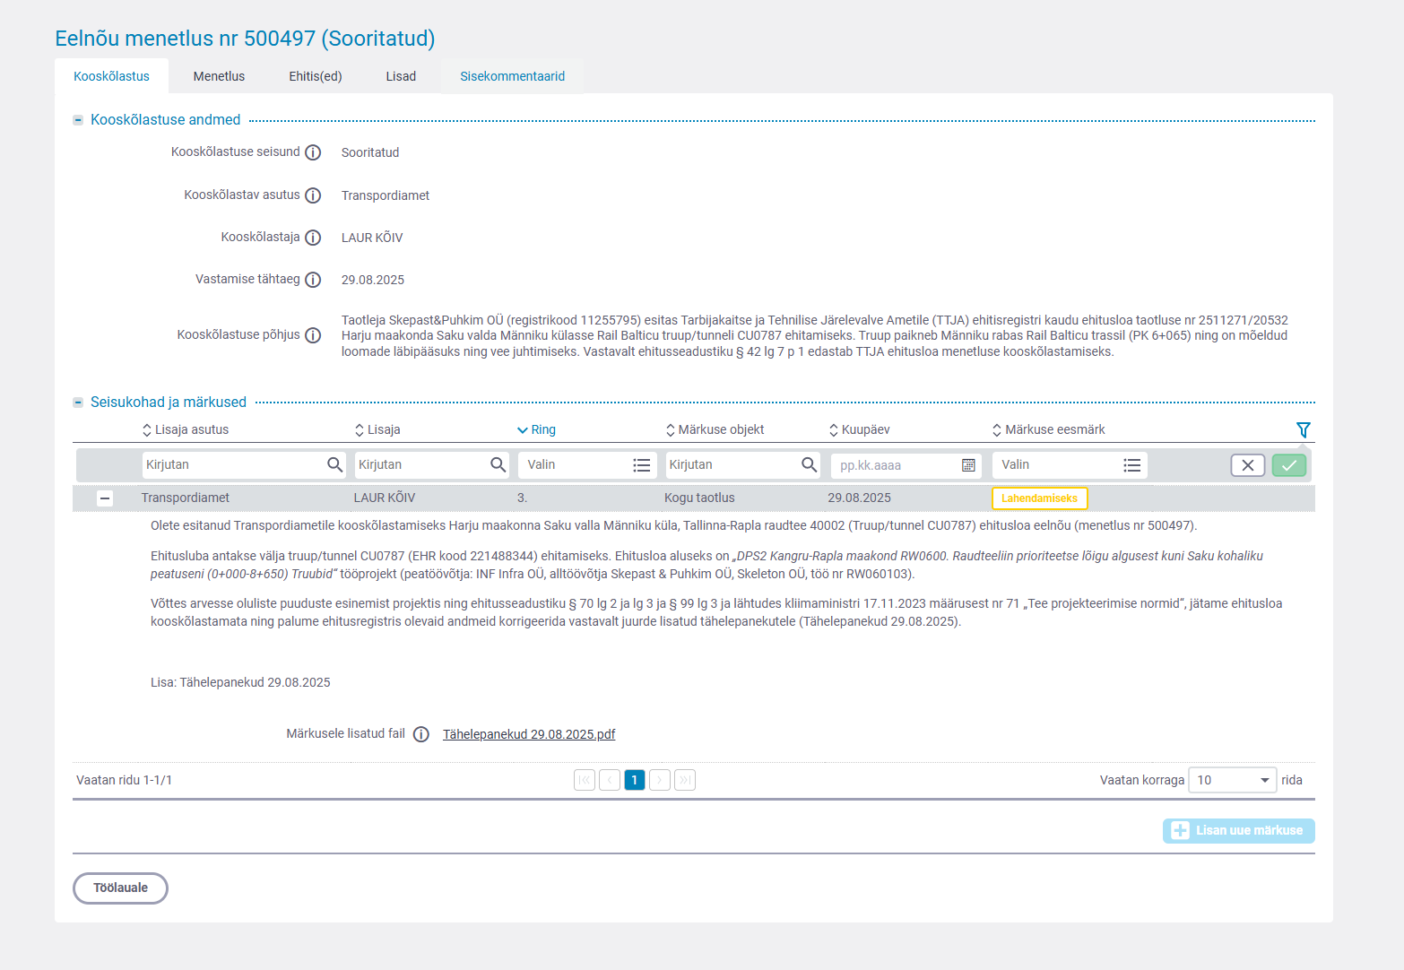Open the Ring filter dropdown list

(x=641, y=465)
